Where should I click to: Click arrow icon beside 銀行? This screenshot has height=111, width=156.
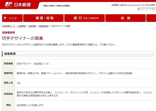67,18
